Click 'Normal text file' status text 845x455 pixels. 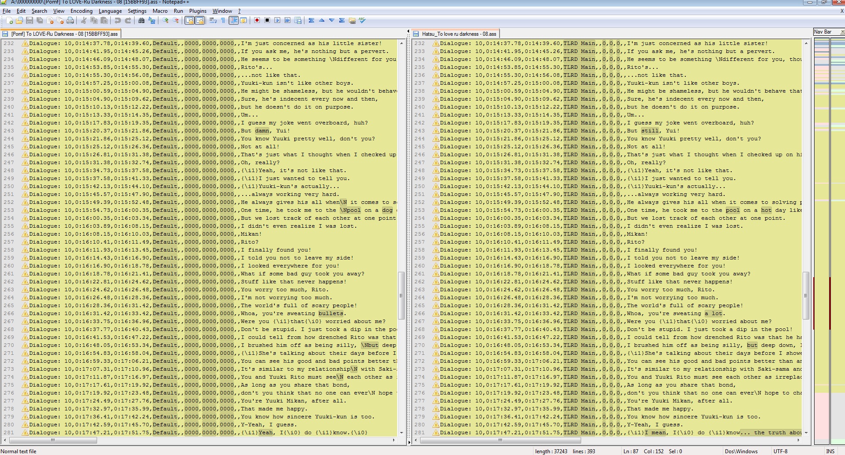click(19, 451)
